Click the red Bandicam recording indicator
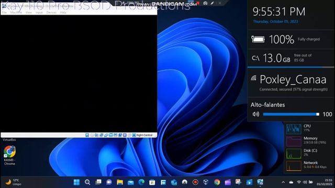 (x=198, y=3)
